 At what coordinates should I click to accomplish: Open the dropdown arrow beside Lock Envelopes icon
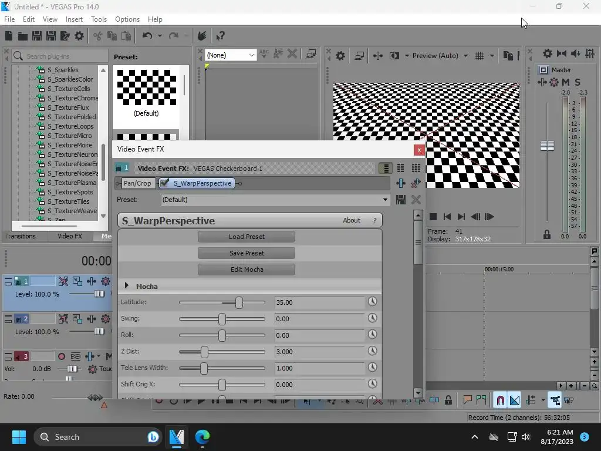(x=543, y=400)
